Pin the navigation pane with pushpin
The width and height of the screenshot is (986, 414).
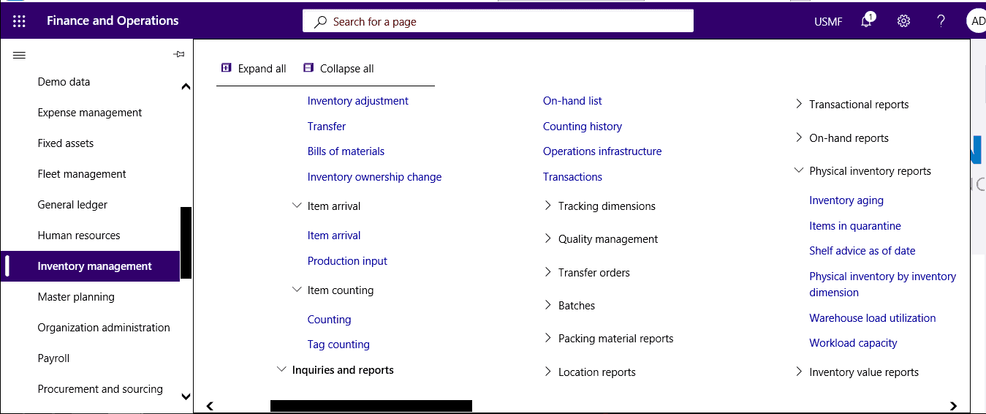[179, 54]
